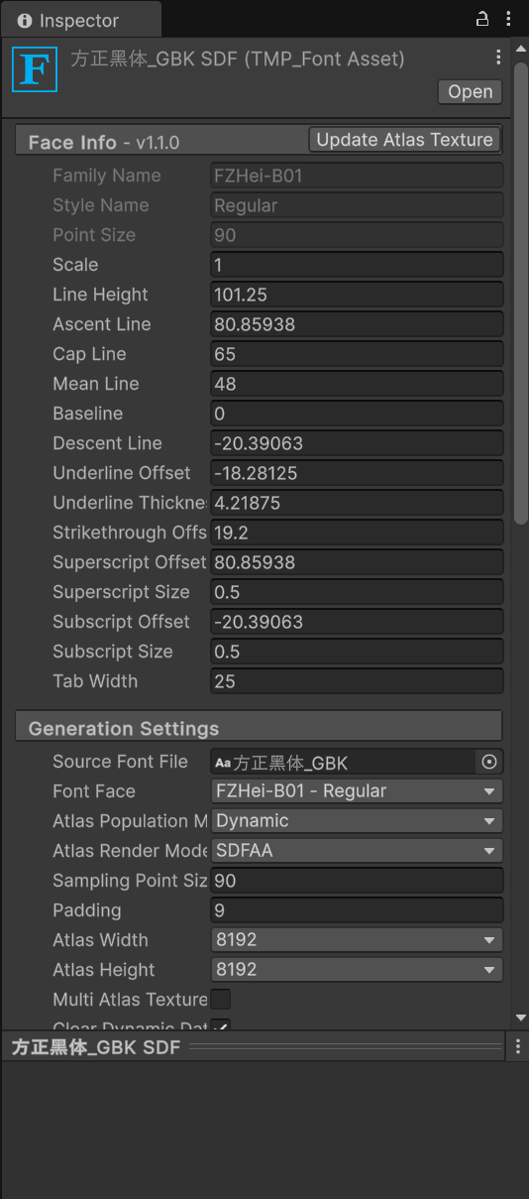This screenshot has height=1199, width=529.
Task: Toggle Multi Atlas Textures checkbox
Action: click(x=221, y=1000)
